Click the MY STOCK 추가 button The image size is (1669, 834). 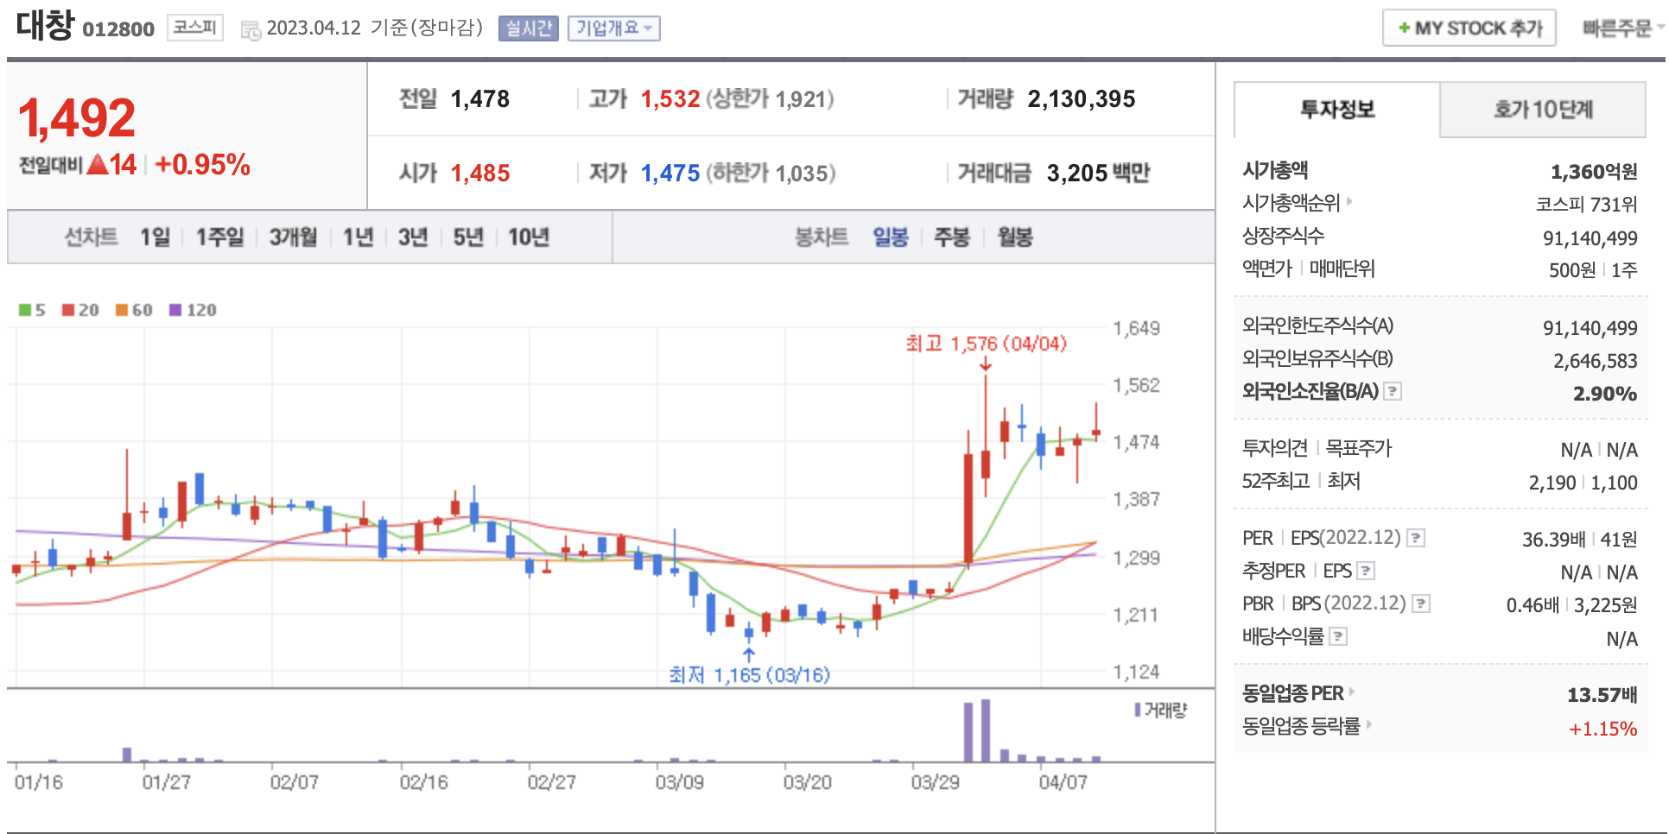[x=1469, y=28]
